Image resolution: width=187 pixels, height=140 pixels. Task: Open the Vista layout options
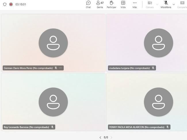click(123, 4)
